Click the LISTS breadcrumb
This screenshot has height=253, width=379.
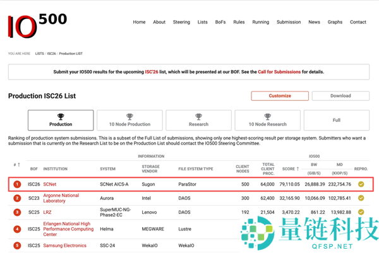40,54
